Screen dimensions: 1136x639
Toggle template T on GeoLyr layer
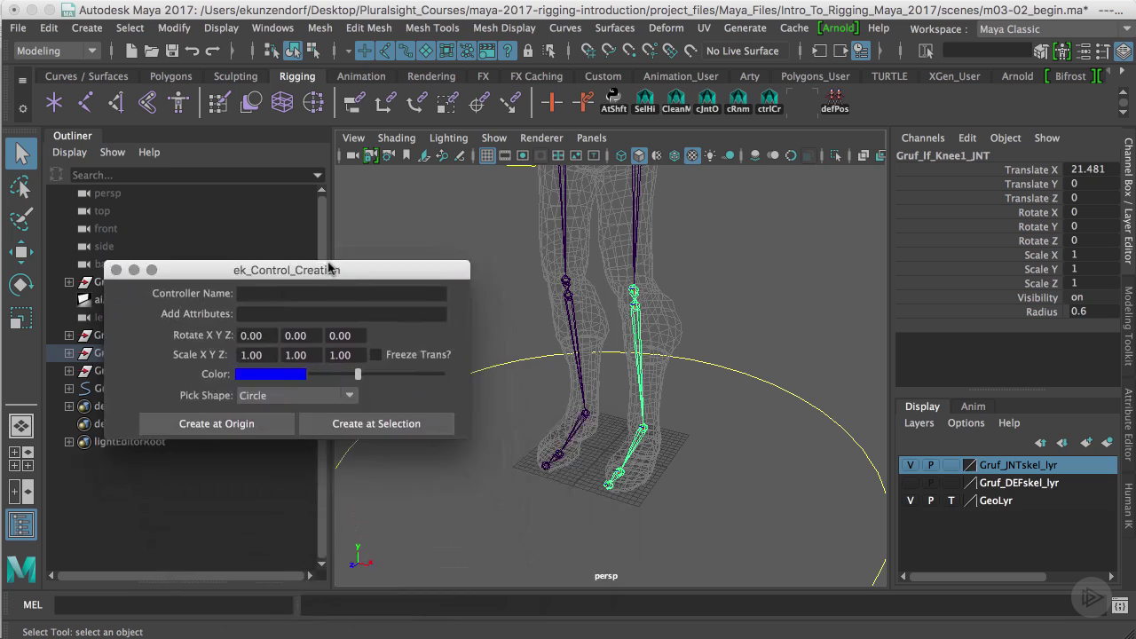click(x=951, y=501)
